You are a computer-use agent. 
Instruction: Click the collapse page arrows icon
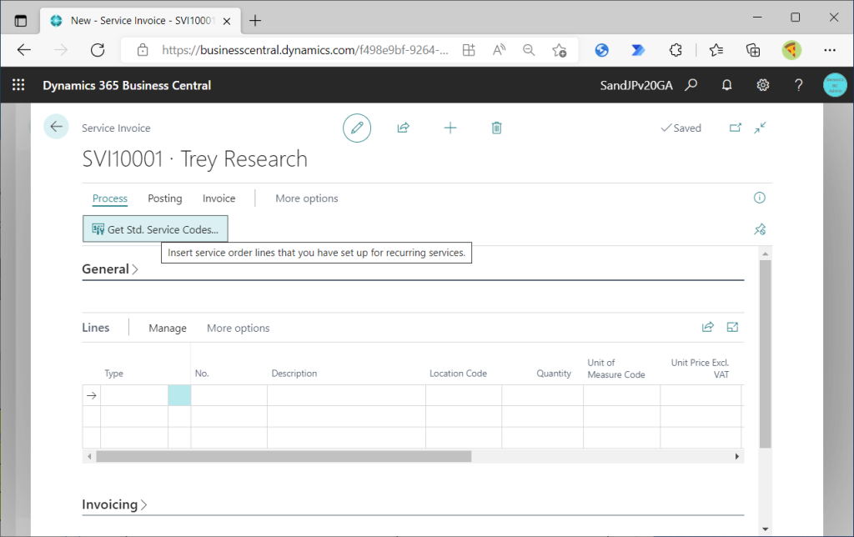point(761,128)
